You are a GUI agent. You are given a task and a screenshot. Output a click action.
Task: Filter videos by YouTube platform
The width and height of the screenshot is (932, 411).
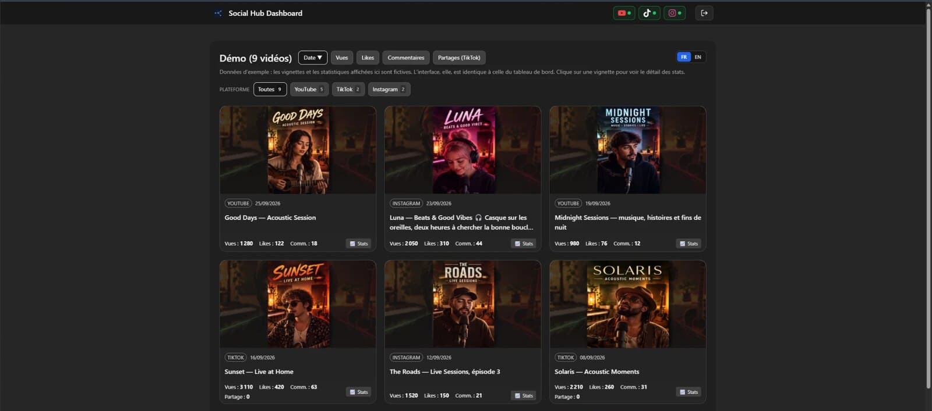click(x=309, y=89)
